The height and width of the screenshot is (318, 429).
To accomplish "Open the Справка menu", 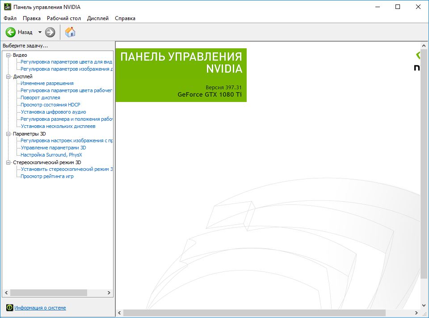I will tap(125, 18).
